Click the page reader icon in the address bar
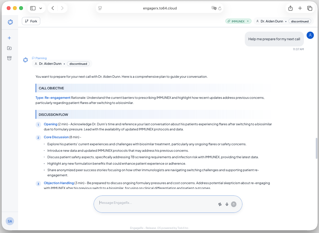 point(100,8)
